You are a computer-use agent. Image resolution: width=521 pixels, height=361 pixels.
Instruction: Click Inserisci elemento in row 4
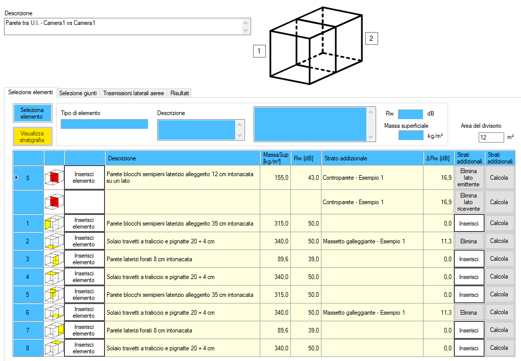pyautogui.click(x=84, y=277)
